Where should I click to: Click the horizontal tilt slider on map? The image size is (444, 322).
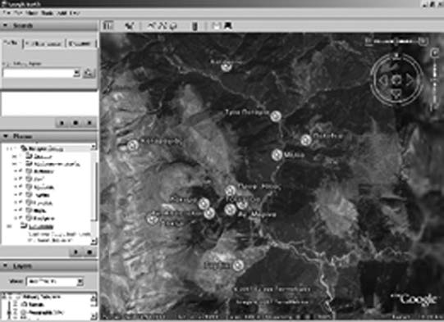point(396,41)
